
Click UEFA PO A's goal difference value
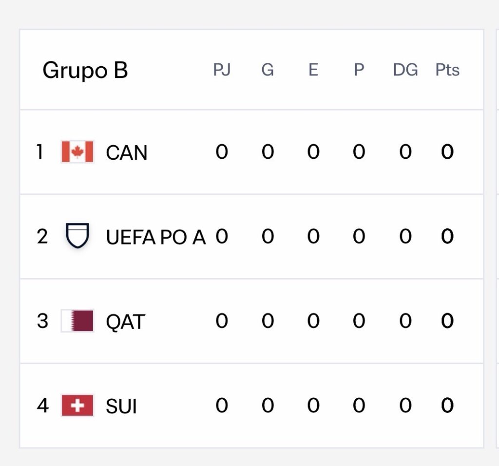point(405,237)
